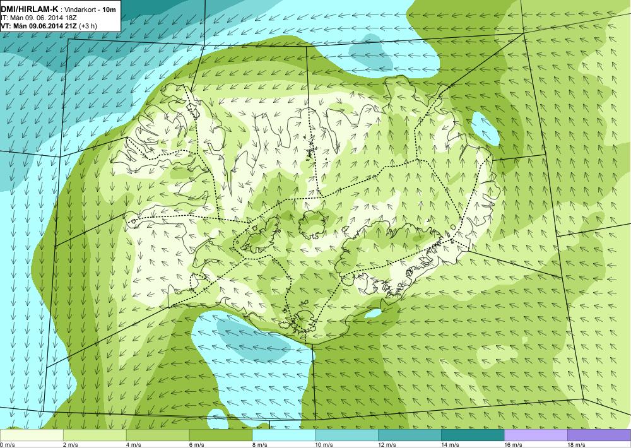The image size is (631, 448).
Task: Click the 'VT: Mán 09.06.2014 21Z' valid time line
Action: click(39, 26)
